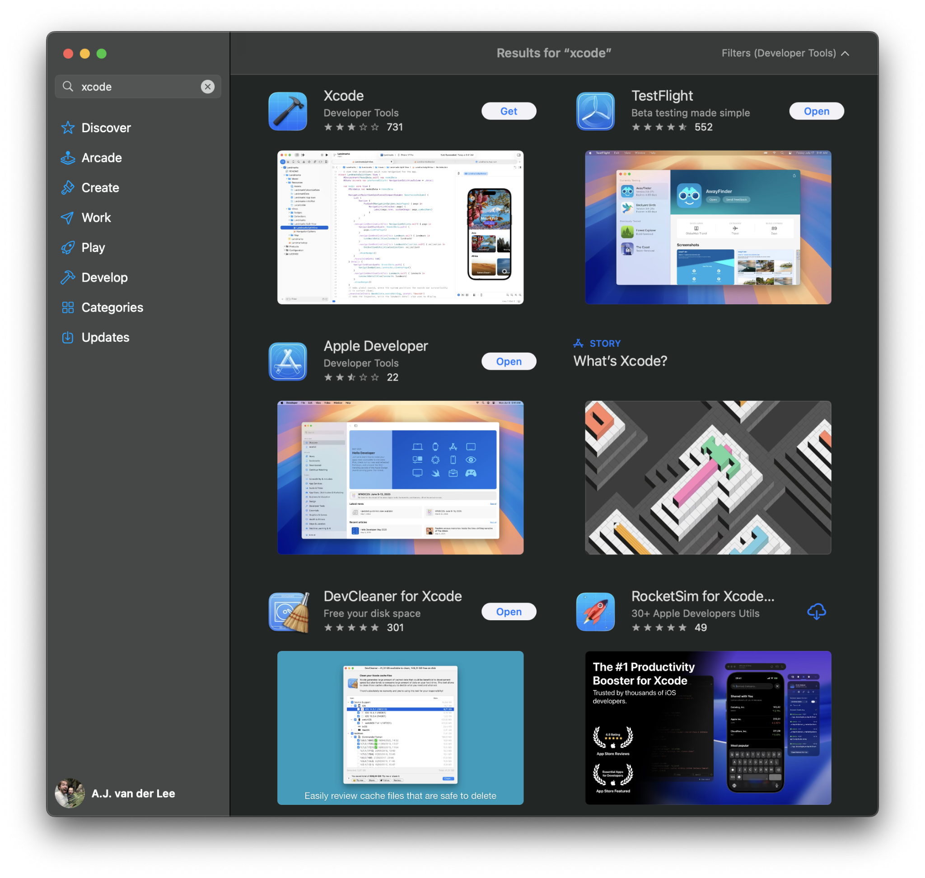
Task: Click the Apple Developer app icon
Action: (x=288, y=361)
